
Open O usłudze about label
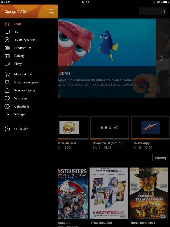21,129
